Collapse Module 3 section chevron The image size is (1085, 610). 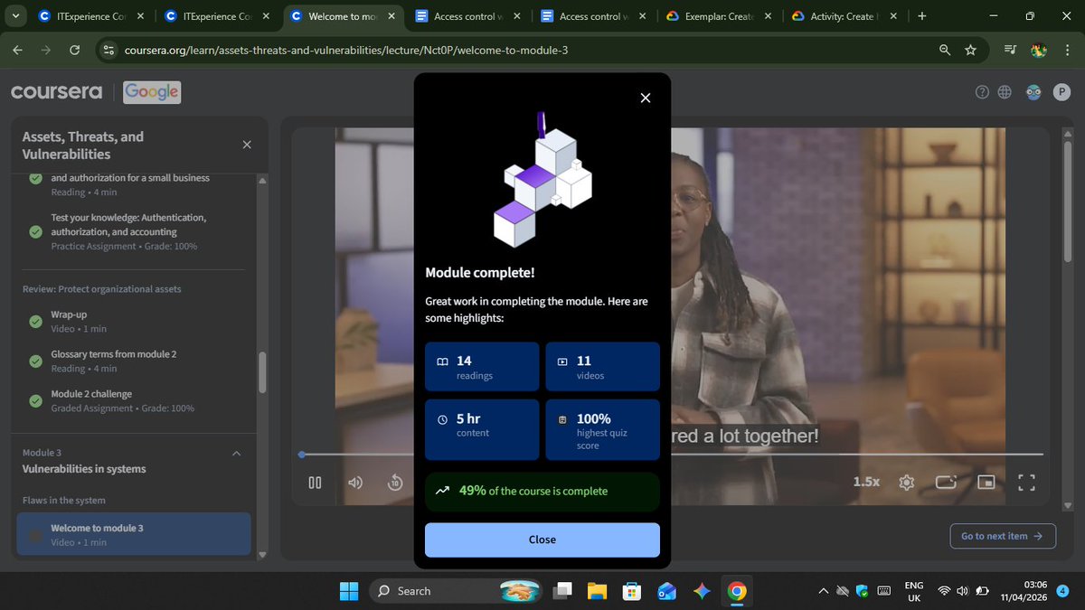click(237, 454)
